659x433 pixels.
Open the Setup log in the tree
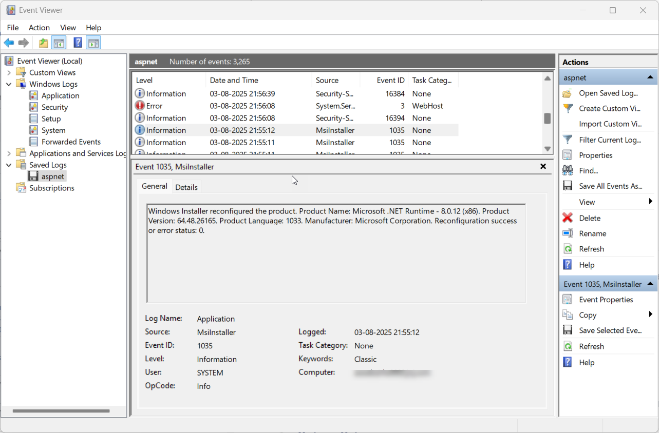click(x=51, y=119)
